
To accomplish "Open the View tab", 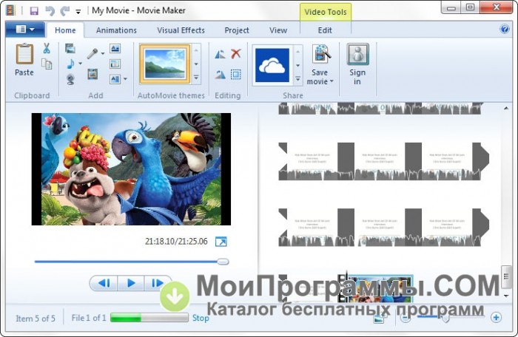I will 278,30.
